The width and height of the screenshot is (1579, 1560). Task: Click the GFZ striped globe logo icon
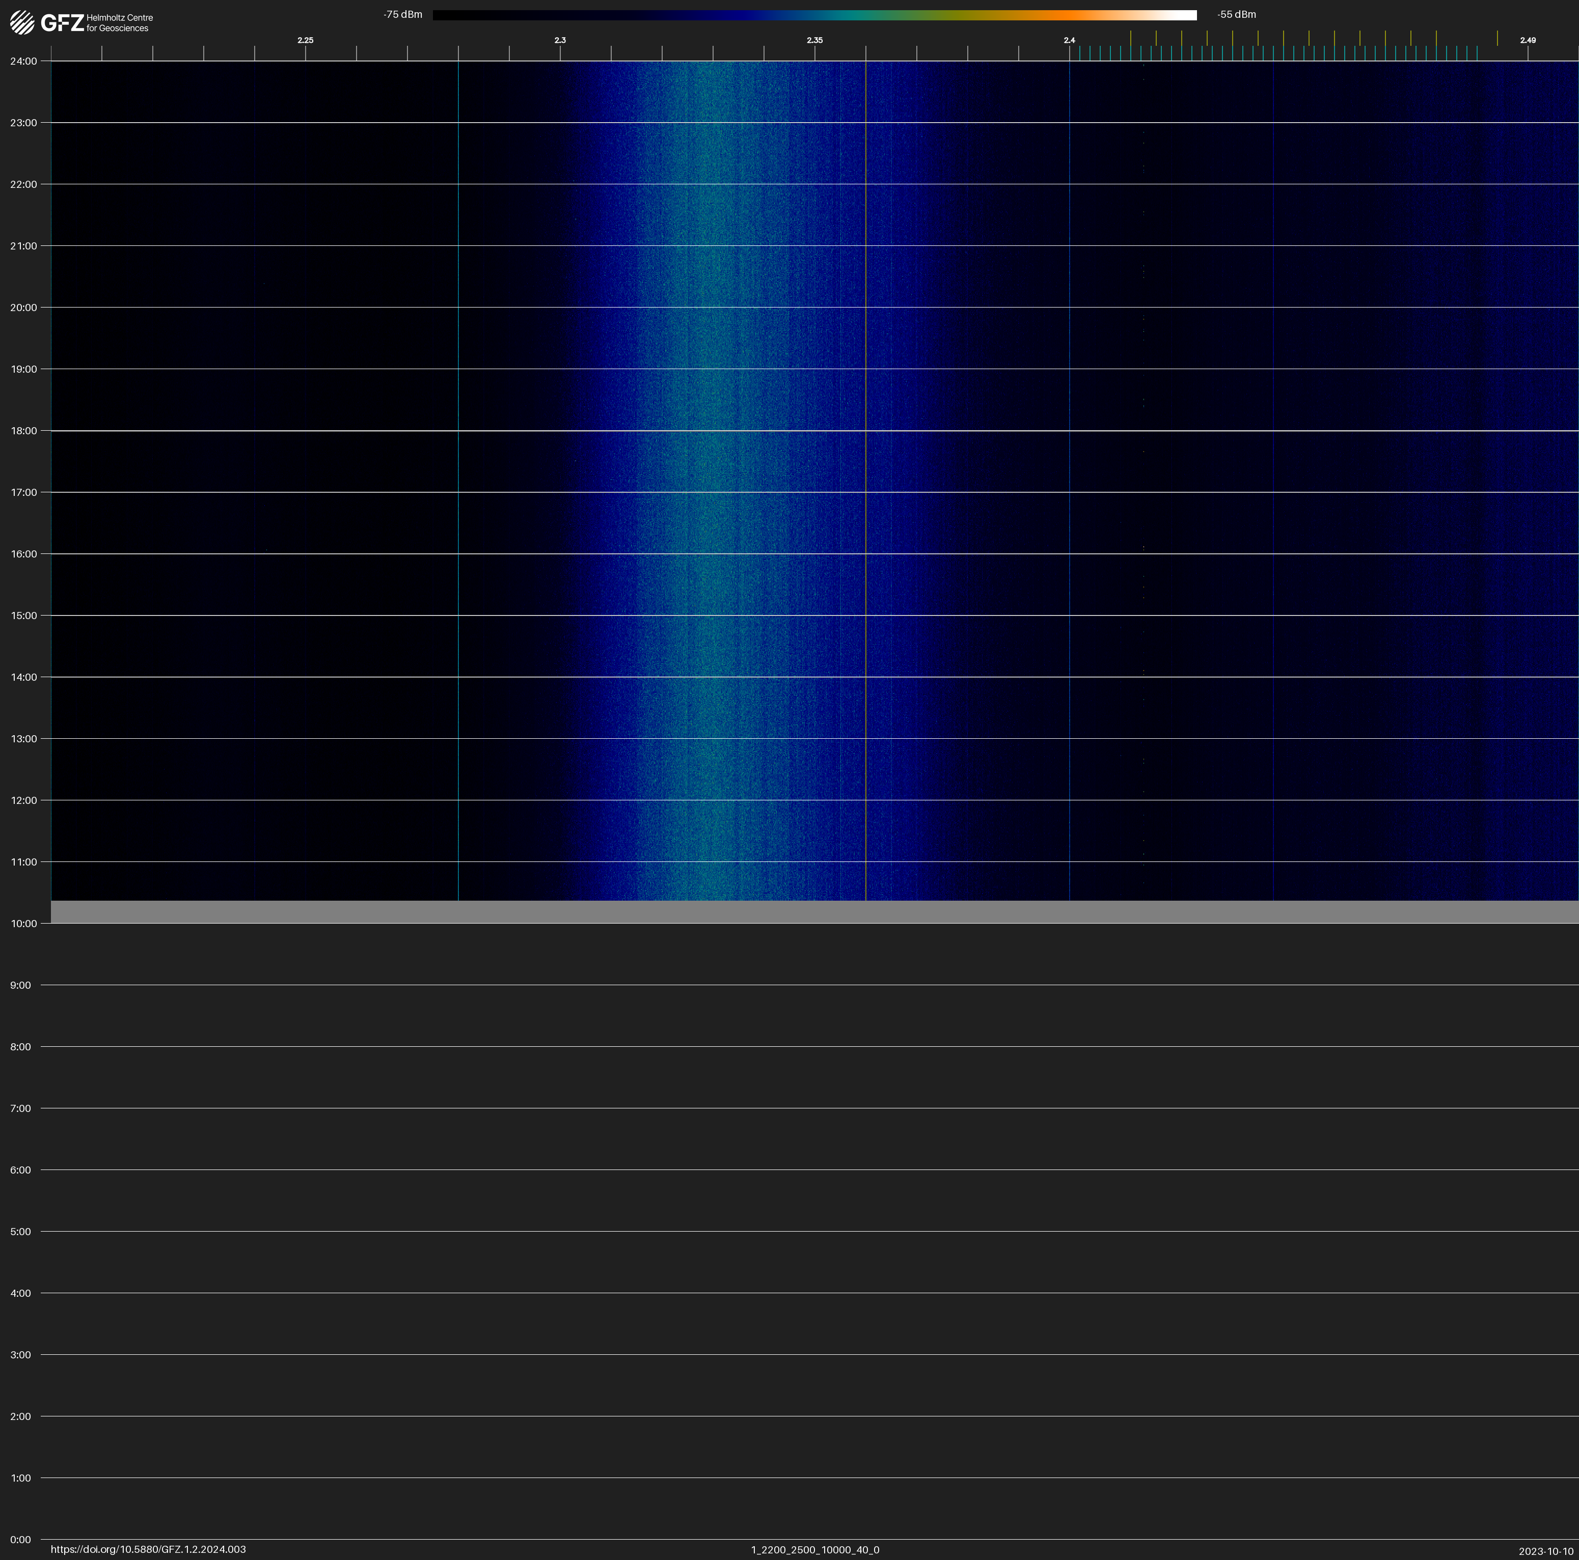tap(22, 22)
